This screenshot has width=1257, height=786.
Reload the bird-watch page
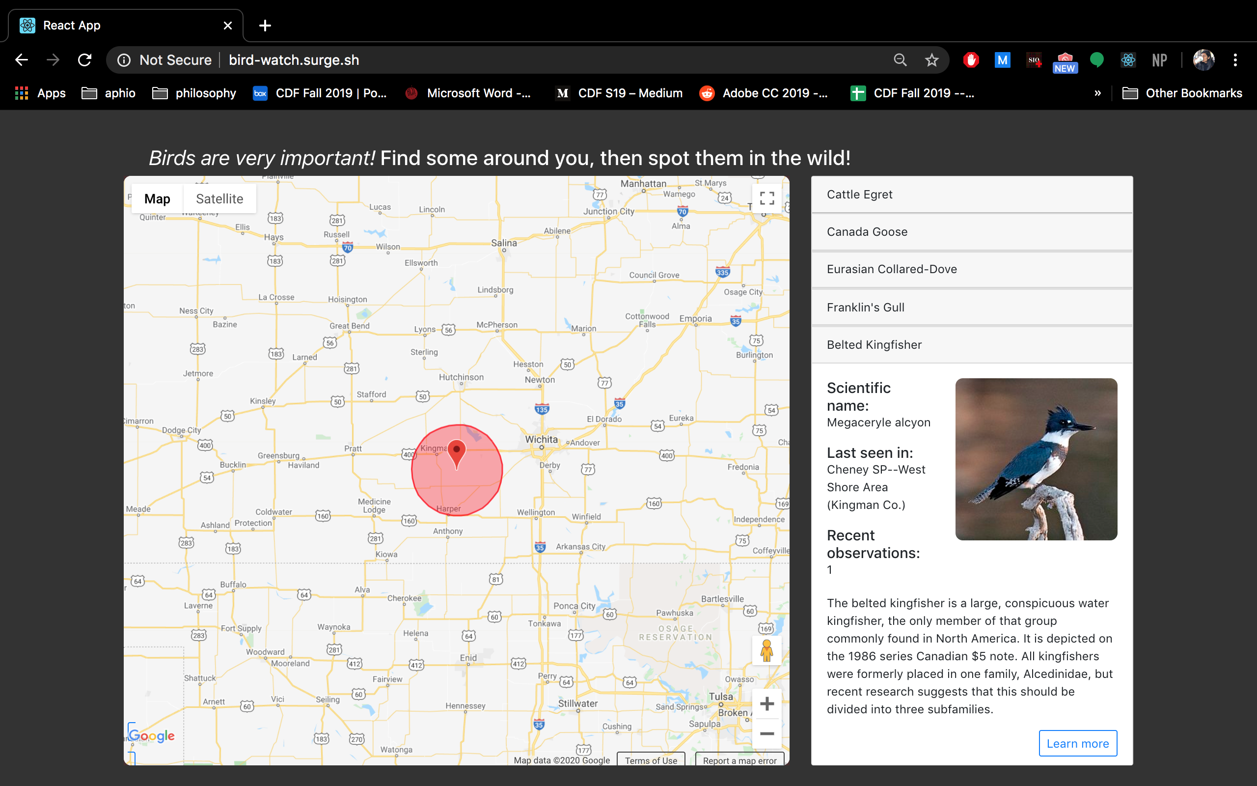(84, 60)
